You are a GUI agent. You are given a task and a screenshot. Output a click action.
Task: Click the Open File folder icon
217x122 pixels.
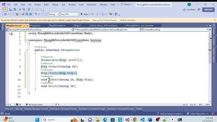23,14
